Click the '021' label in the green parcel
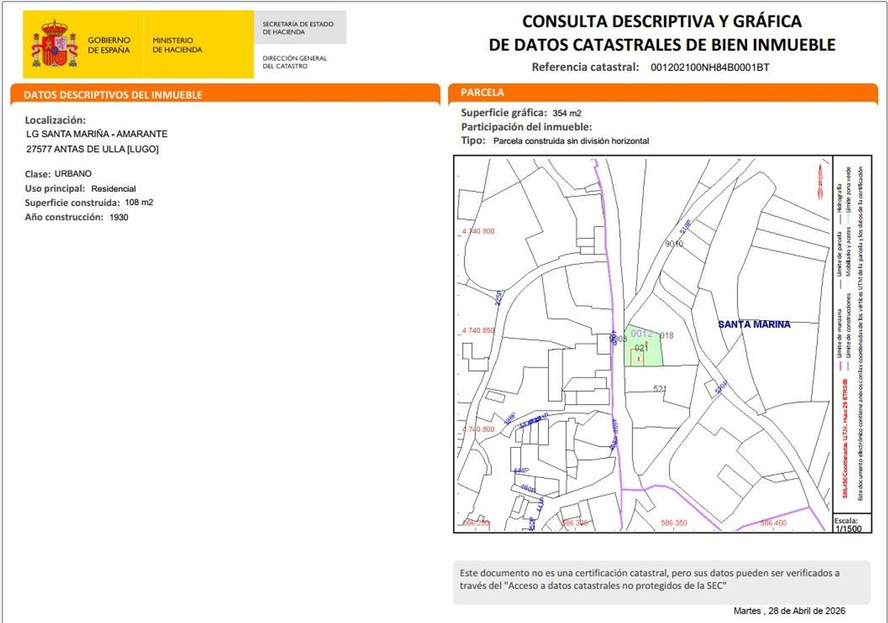 [x=641, y=348]
